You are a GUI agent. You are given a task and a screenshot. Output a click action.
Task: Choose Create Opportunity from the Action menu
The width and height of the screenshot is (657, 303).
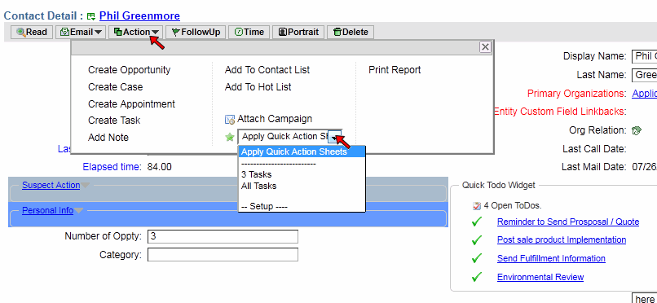click(129, 70)
